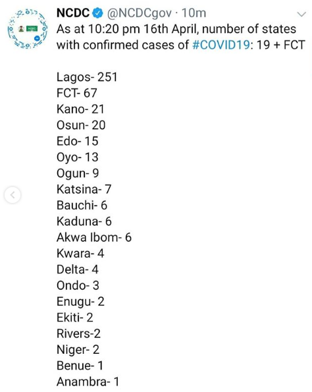Click the 10m tweet timestamp
Viewport: 312px width, 392px height.
coord(194,13)
